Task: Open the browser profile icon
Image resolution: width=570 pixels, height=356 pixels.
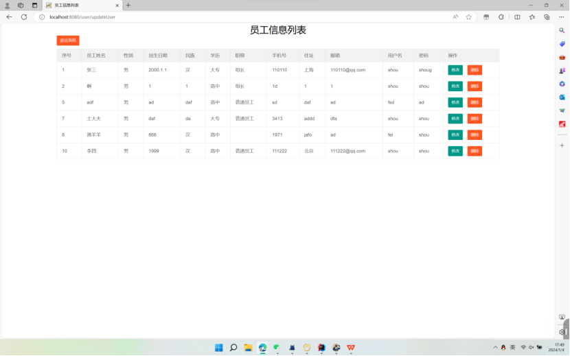Action: (7, 5)
